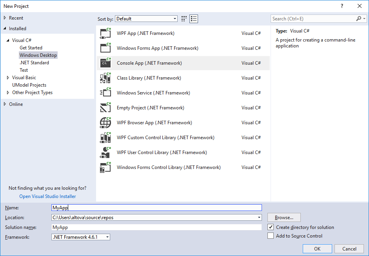Choose the Windows Service template icon
369x256 pixels.
tap(105, 93)
